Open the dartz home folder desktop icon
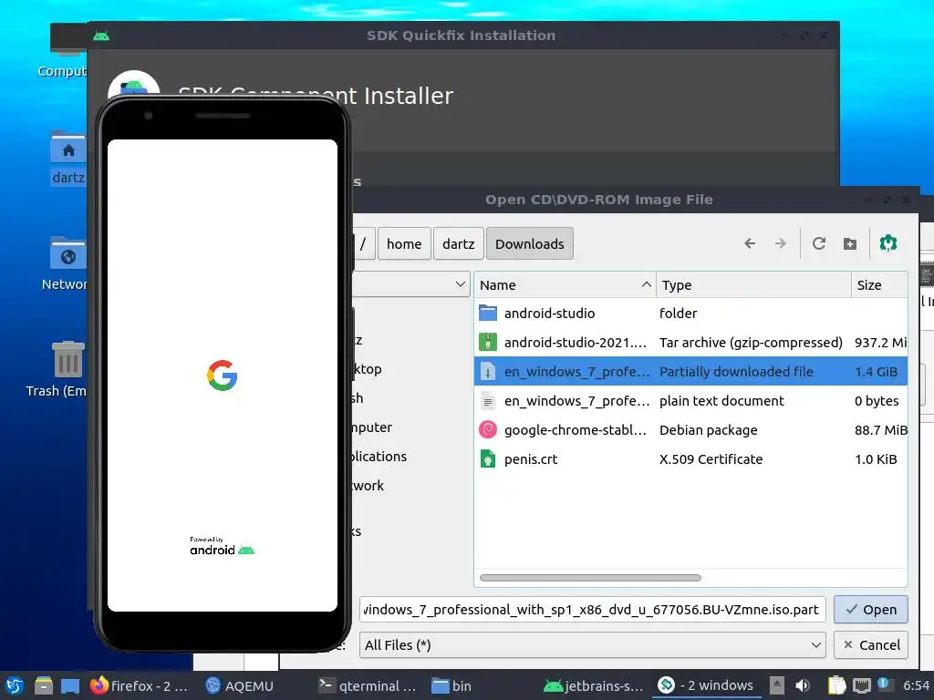Screen dimensions: 934x700 tap(67, 147)
